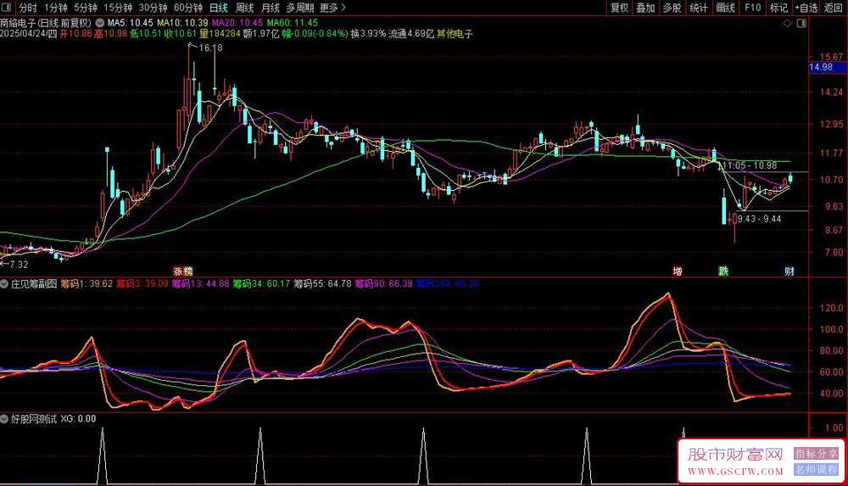
Task: Add stock with +自选 button
Action: pyautogui.click(x=806, y=8)
